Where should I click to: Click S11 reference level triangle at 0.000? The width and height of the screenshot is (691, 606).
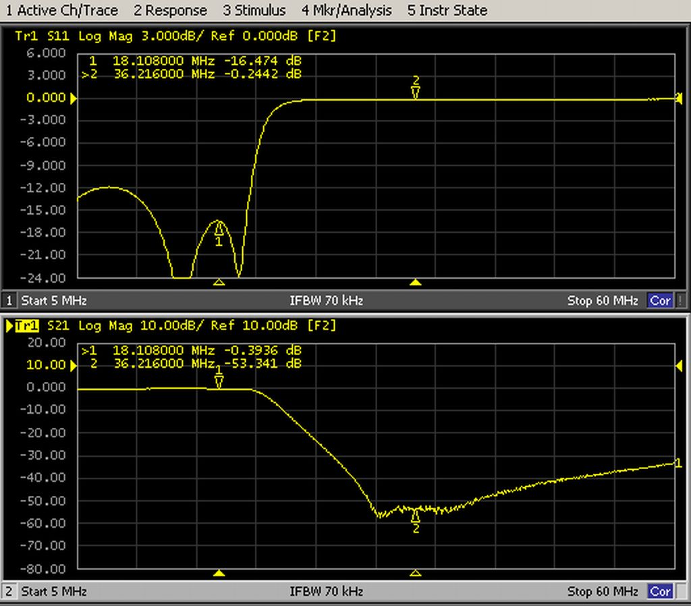coord(74,99)
